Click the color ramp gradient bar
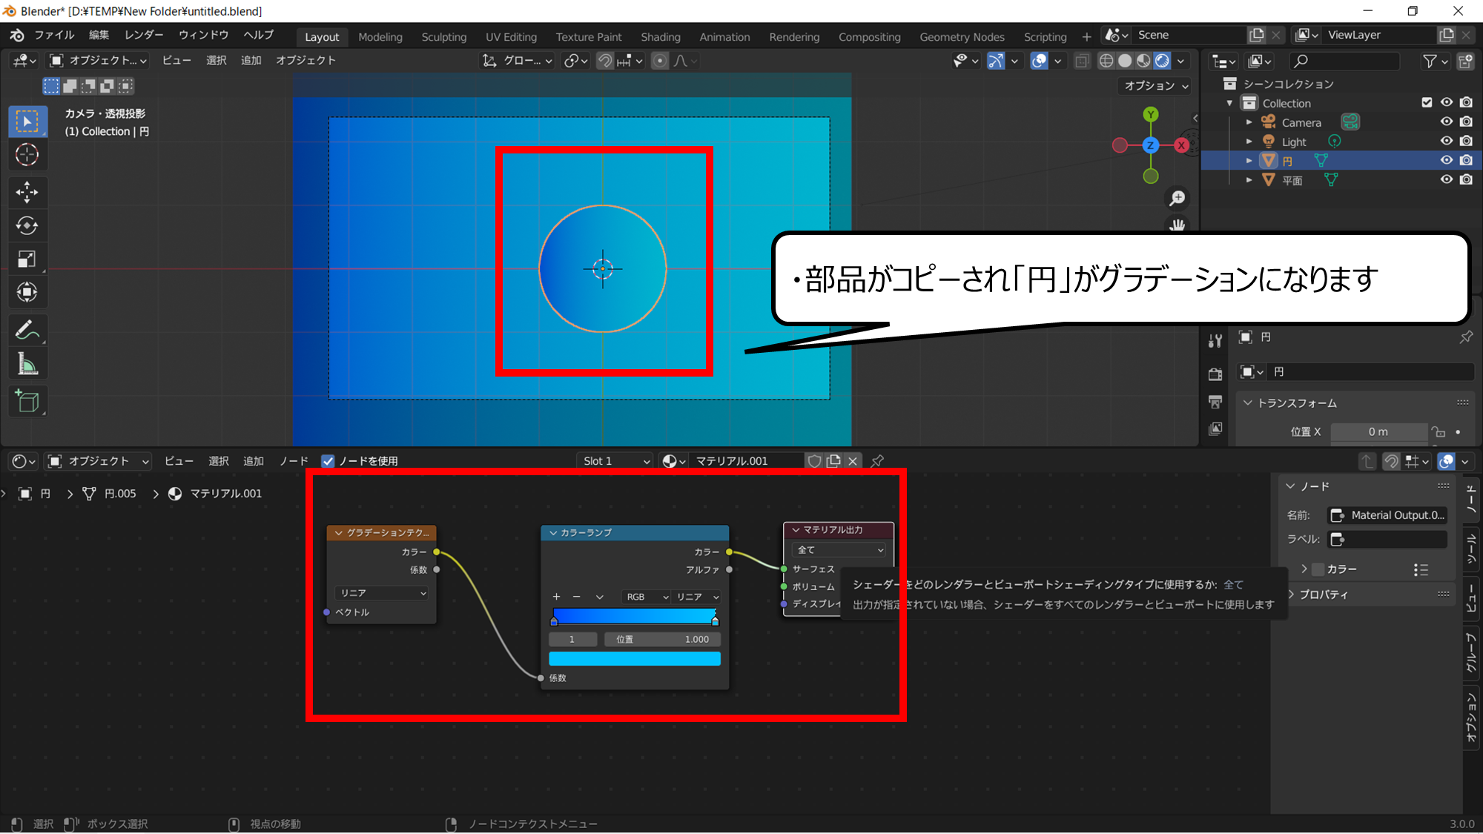 pyautogui.click(x=635, y=616)
